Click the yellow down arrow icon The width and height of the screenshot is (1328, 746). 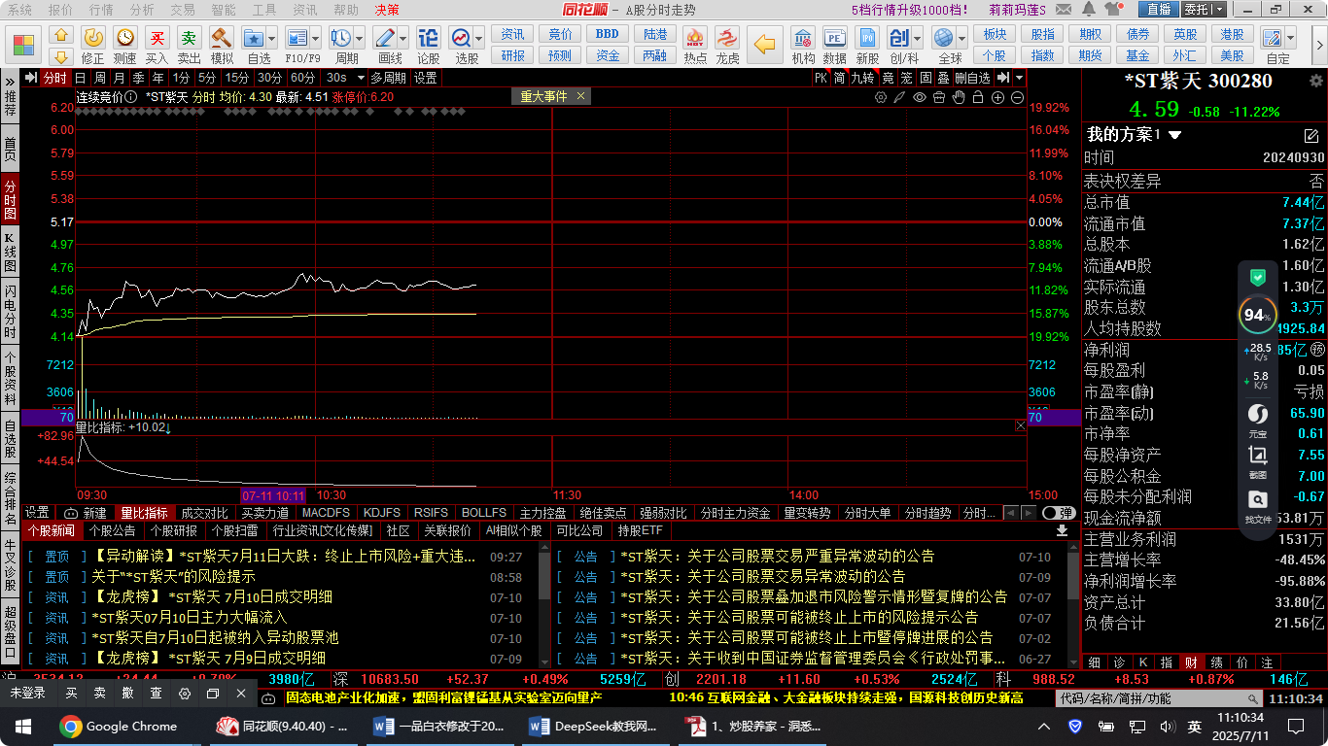61,57
